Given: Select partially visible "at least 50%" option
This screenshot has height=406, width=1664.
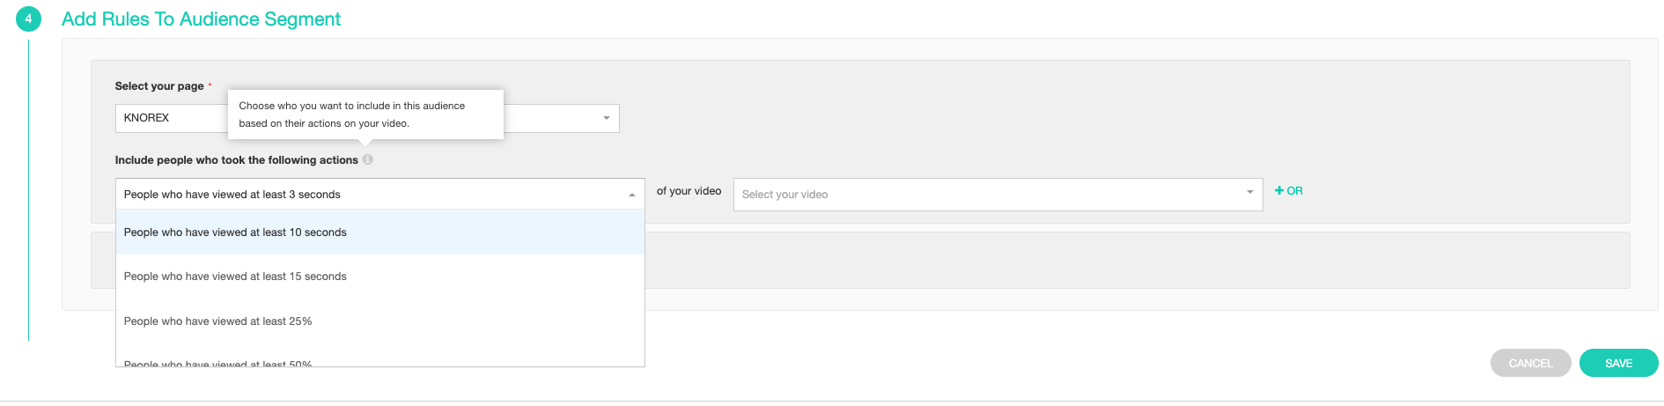Looking at the screenshot, I should point(217,363).
